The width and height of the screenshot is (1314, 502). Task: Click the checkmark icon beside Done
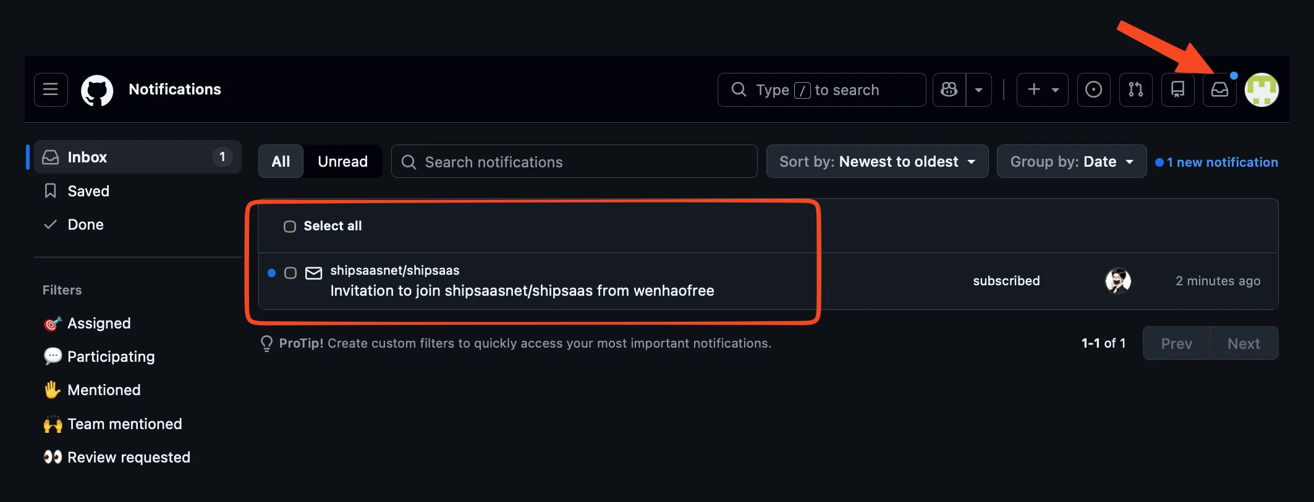[51, 224]
